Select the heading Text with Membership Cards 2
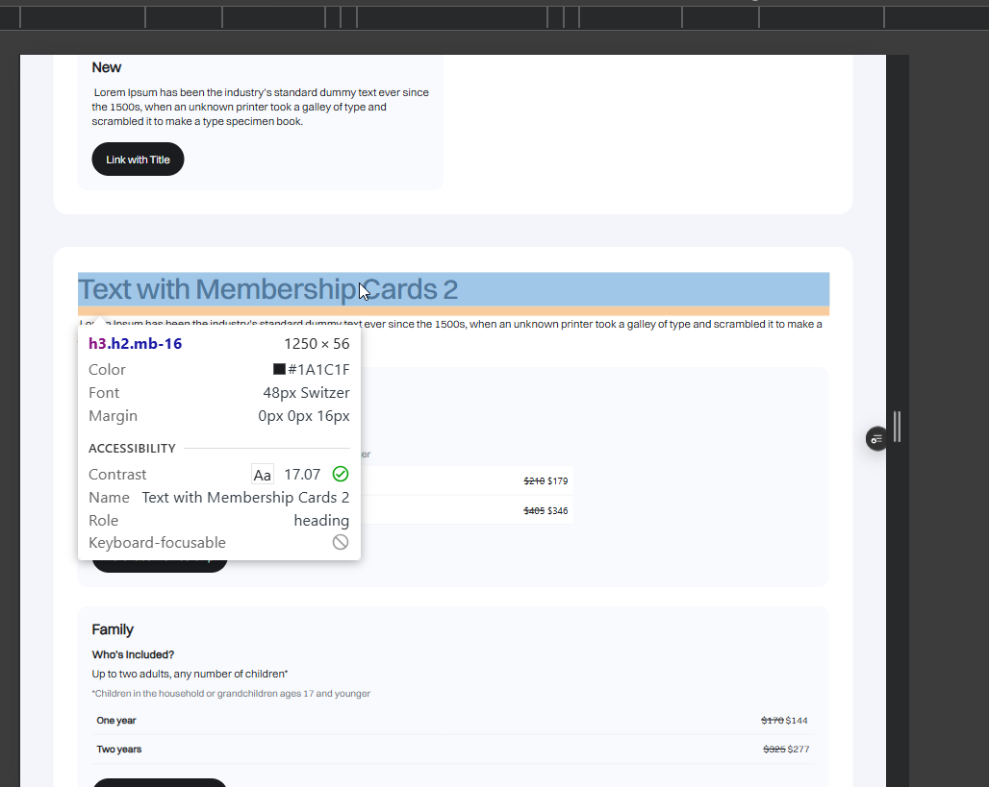Viewport: 989px width, 787px height. click(x=267, y=290)
